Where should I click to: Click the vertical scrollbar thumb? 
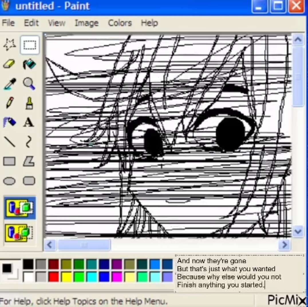tap(298, 76)
